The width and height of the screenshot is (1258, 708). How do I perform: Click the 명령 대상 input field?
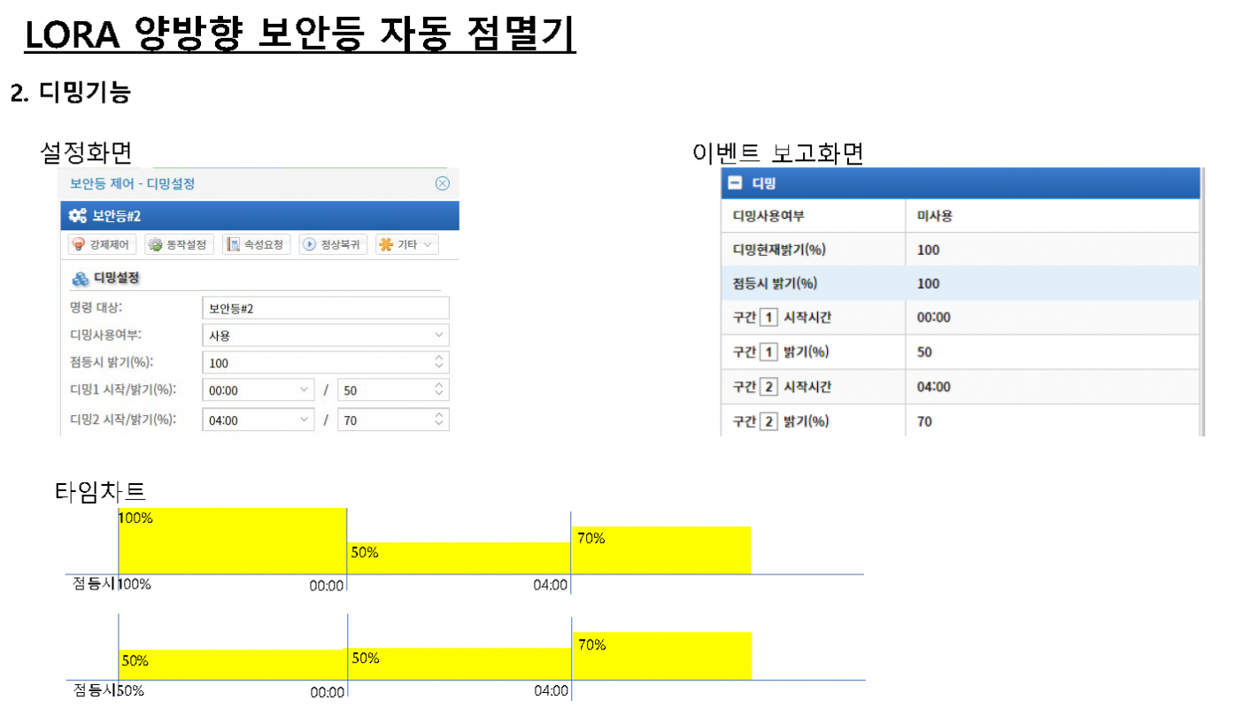pos(326,308)
